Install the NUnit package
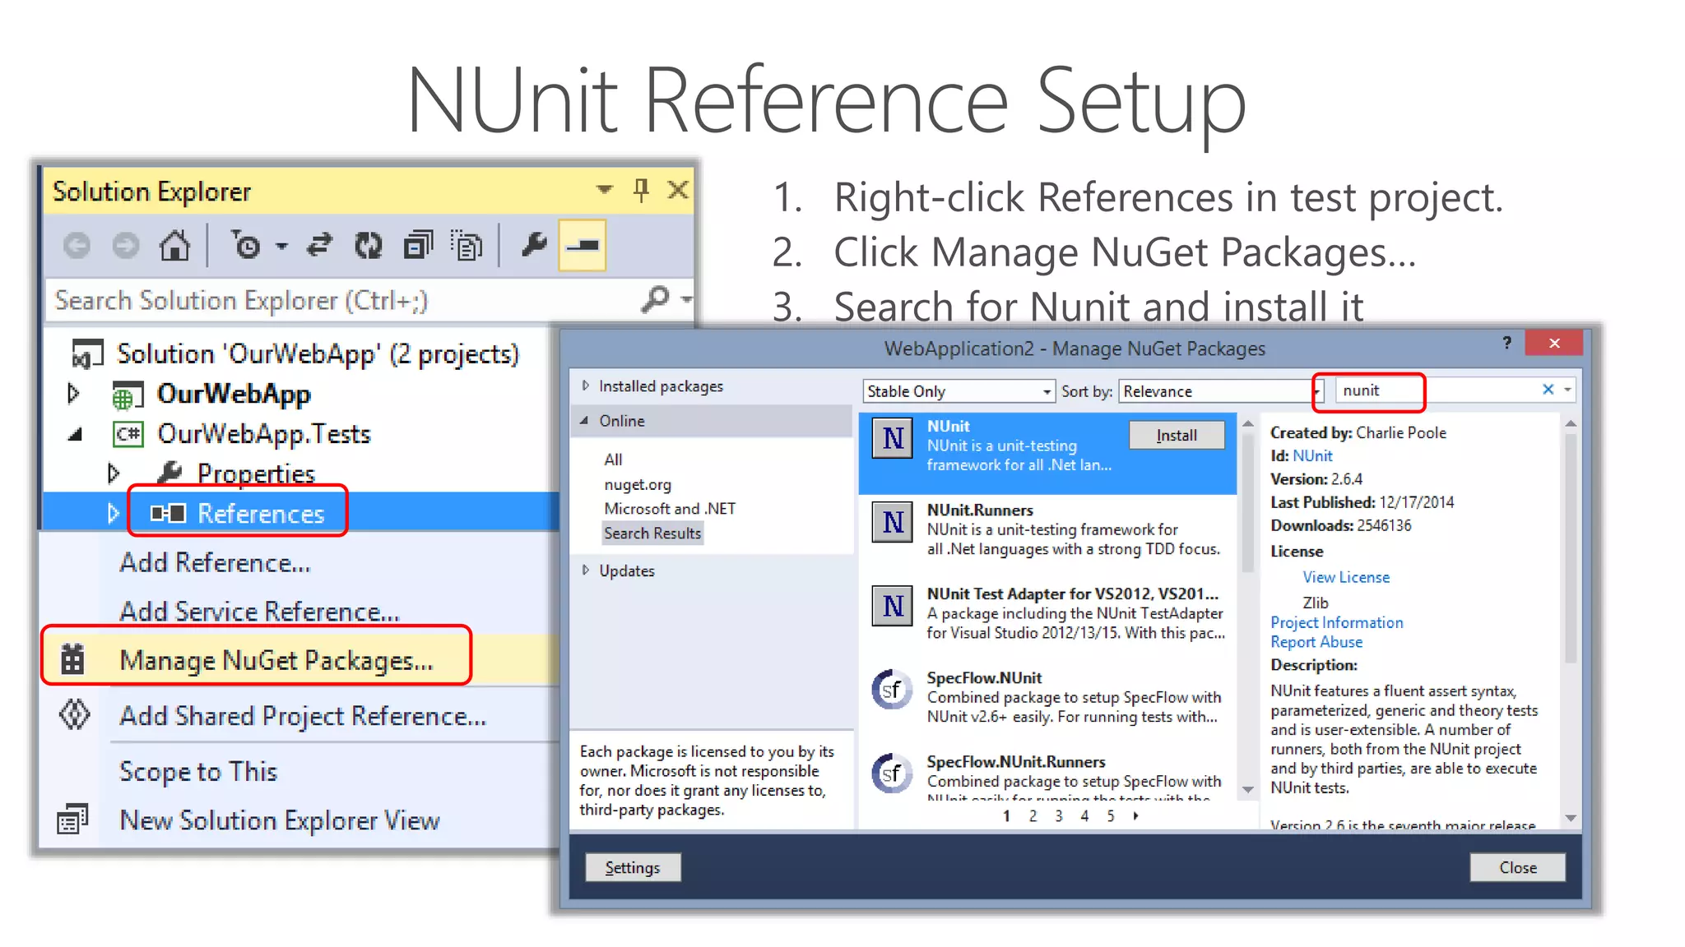Screen dimensions: 1685x947 1176,435
